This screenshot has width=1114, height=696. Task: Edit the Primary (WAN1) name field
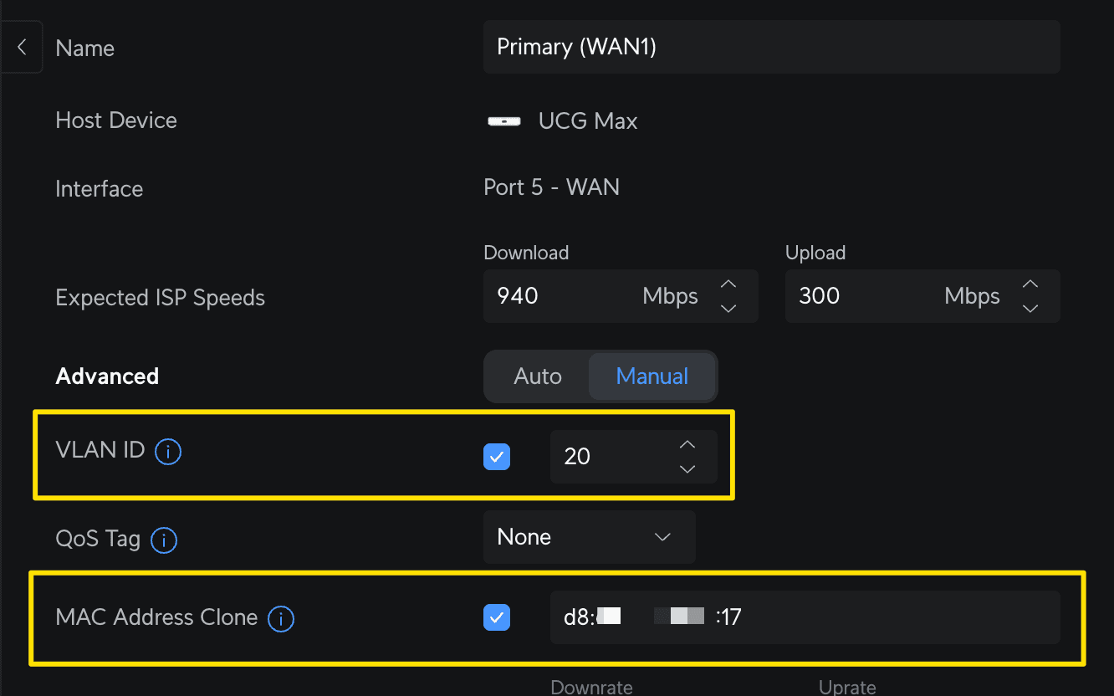771,47
